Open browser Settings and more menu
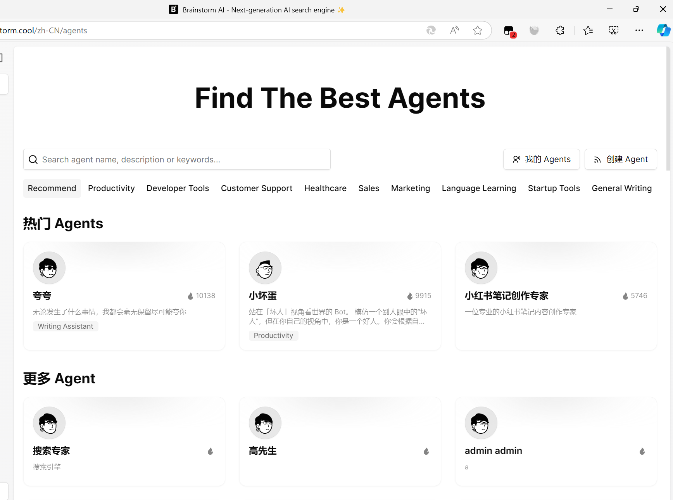The image size is (673, 500). point(639,30)
